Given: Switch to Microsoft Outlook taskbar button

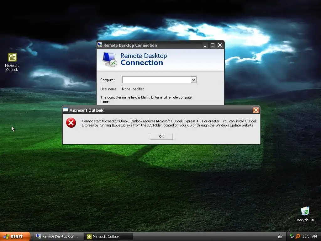Looking at the screenshot, I should click(x=108, y=237).
